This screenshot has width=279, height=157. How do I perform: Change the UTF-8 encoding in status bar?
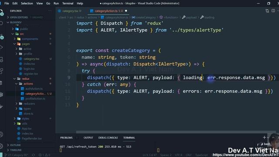coord(178,155)
